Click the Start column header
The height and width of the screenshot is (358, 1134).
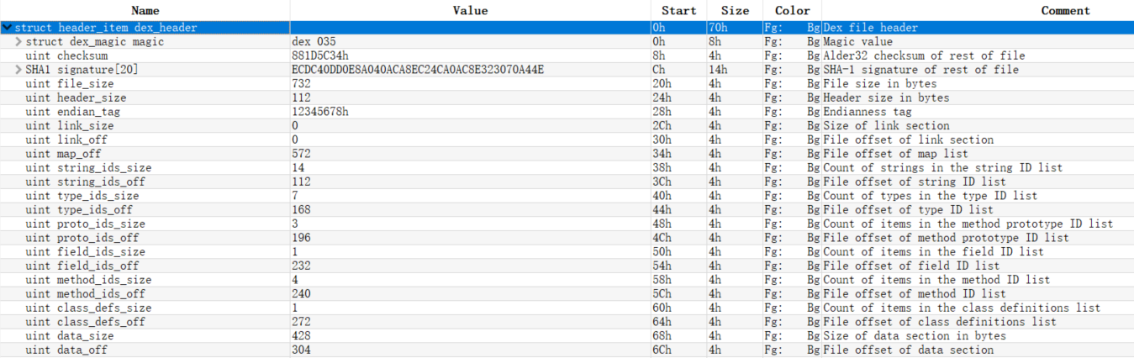678,11
